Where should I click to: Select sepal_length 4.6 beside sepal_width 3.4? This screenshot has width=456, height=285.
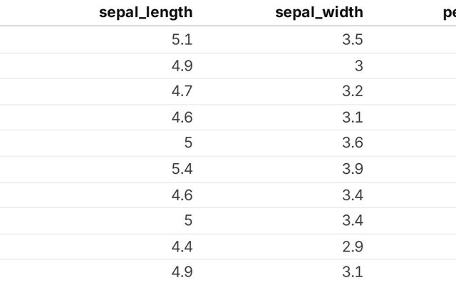tap(182, 195)
